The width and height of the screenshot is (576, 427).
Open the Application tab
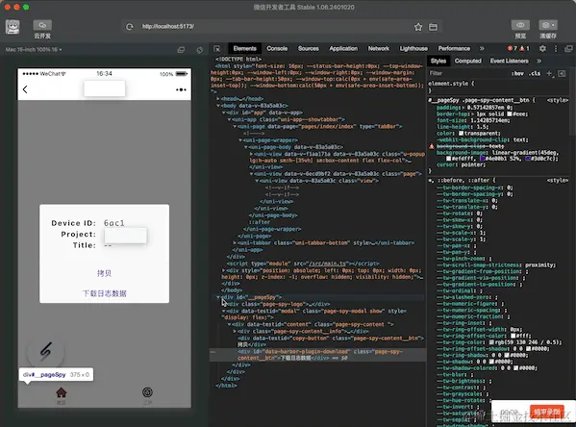tap(343, 48)
